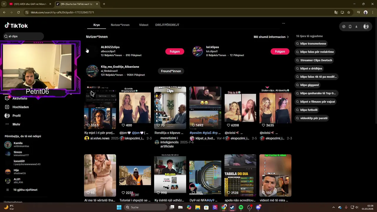Follow lol.klipss account
The width and height of the screenshot is (377, 212).
click(x=280, y=51)
